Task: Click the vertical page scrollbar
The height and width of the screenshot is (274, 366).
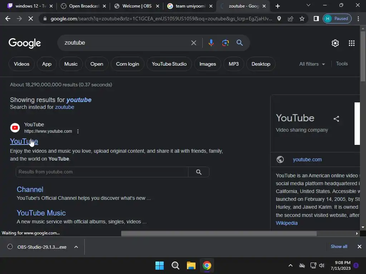Action: point(363,56)
